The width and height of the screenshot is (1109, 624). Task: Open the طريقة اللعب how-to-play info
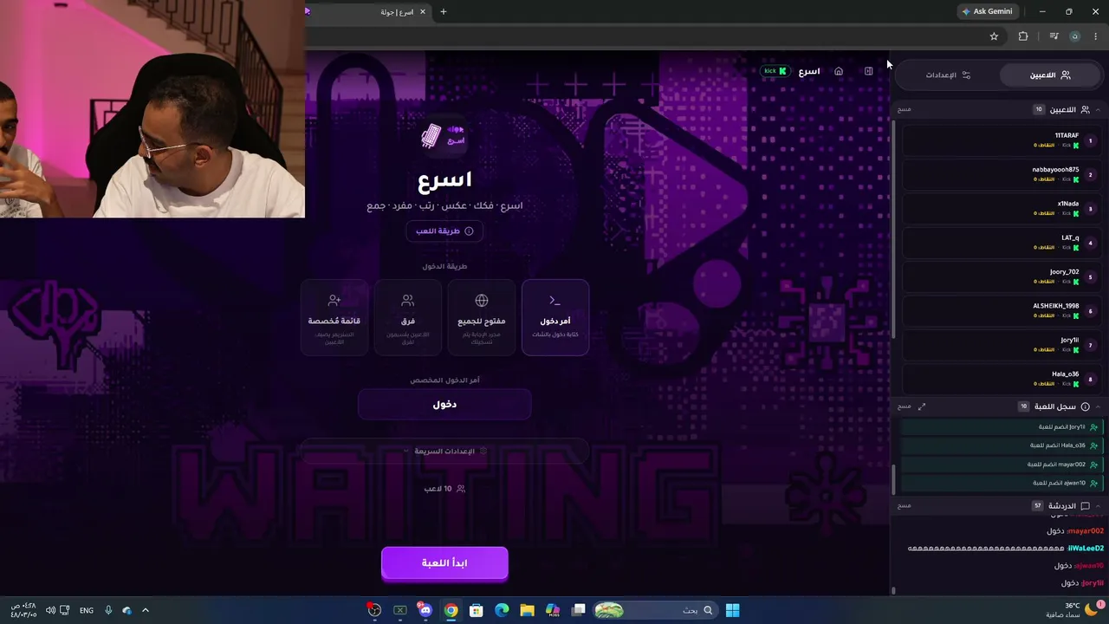pos(444,231)
